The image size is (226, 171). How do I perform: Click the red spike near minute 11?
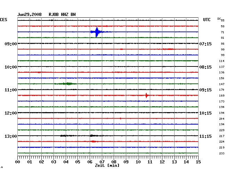pyautogui.click(x=147, y=95)
